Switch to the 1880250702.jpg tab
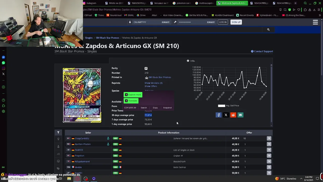Screen dimensions: 323x182 click(137, 3)
